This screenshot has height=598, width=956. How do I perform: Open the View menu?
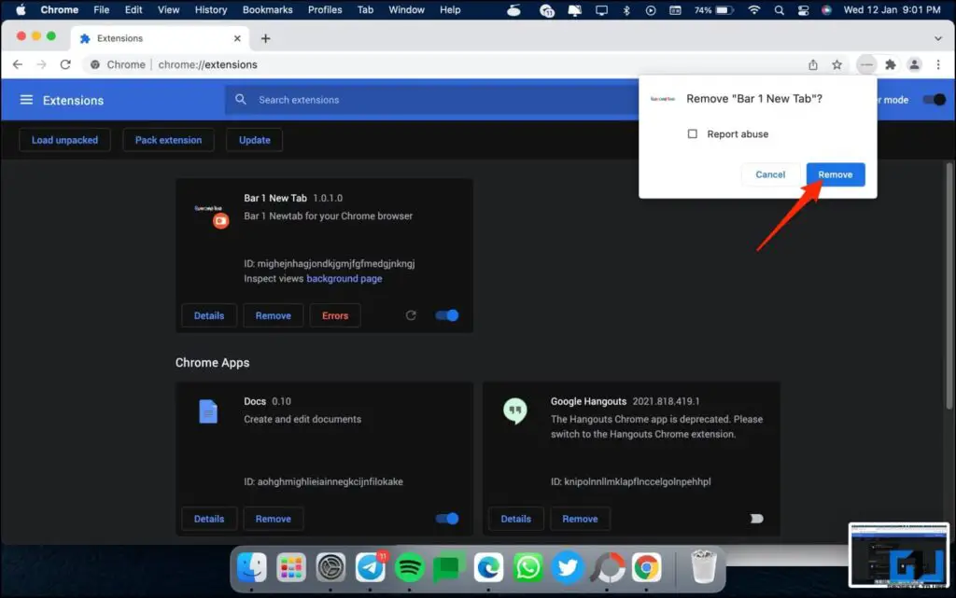coord(168,9)
